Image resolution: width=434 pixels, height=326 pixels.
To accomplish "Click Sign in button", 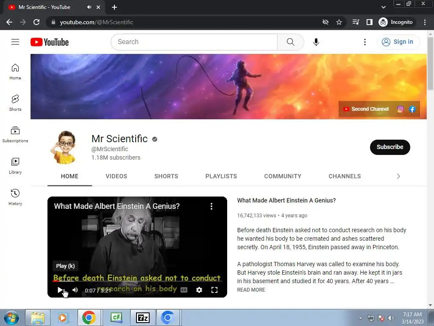I will coord(398,42).
